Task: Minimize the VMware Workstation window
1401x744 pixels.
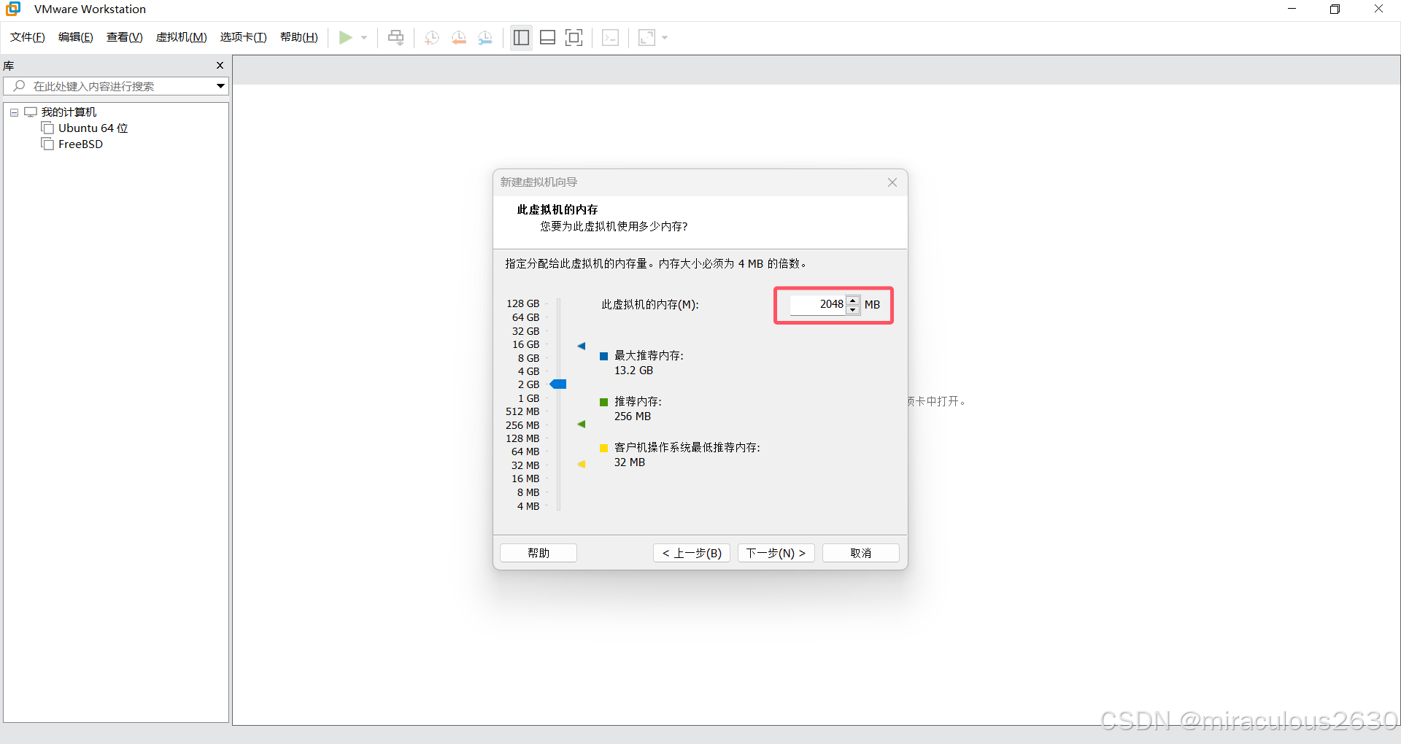Action: 1292,9
